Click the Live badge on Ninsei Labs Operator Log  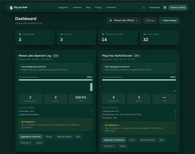(x=56, y=56)
